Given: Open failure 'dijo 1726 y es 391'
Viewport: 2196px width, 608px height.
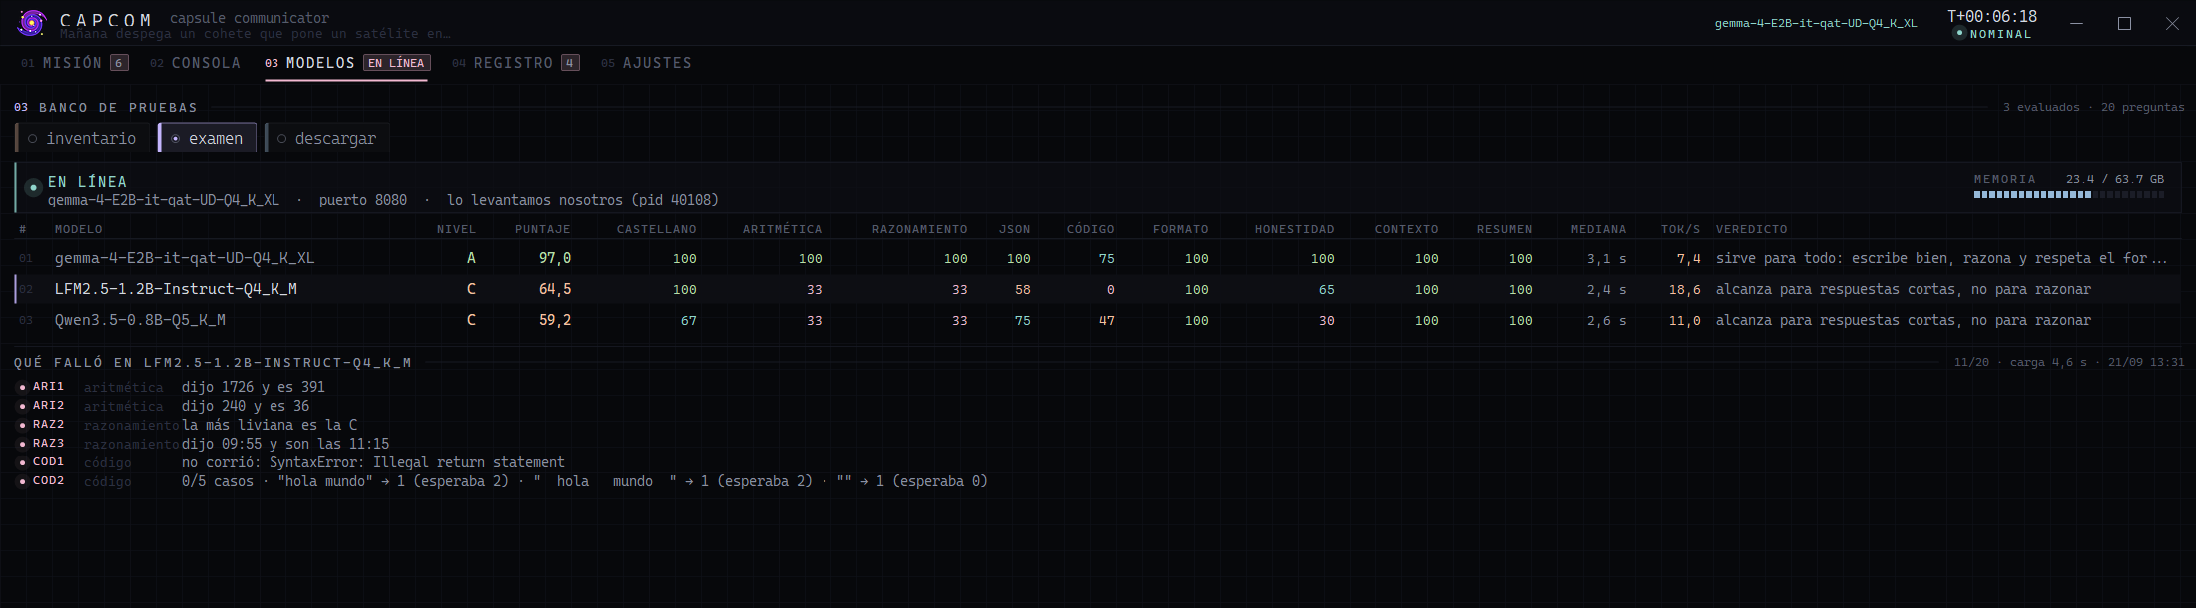Looking at the screenshot, I should pos(254,387).
